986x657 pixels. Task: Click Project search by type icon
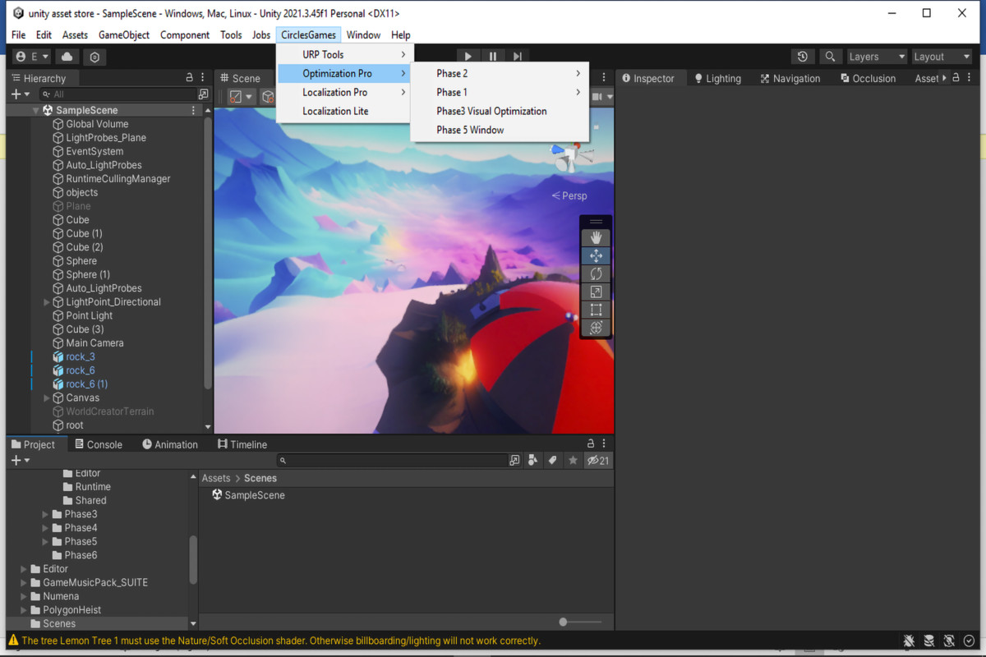(x=532, y=461)
